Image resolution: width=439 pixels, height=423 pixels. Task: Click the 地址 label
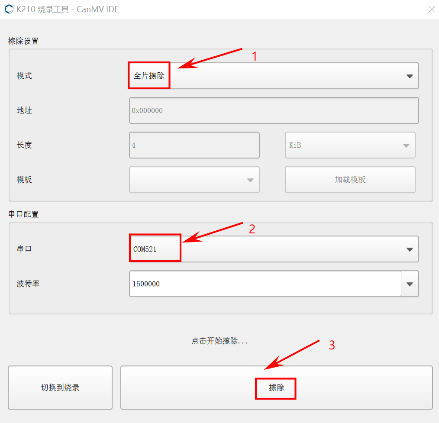24,110
